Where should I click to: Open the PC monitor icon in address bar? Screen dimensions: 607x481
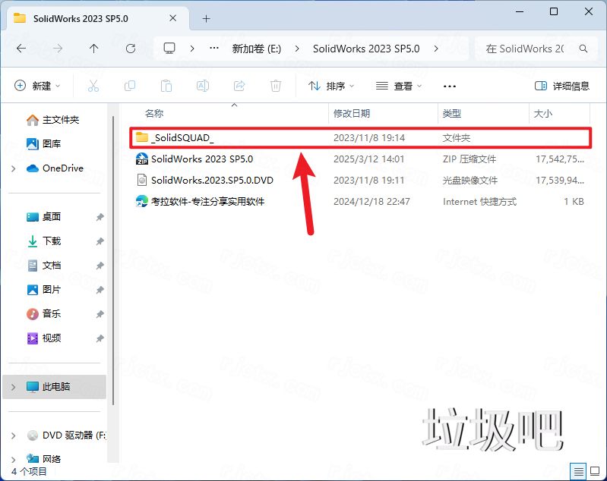pyautogui.click(x=169, y=49)
